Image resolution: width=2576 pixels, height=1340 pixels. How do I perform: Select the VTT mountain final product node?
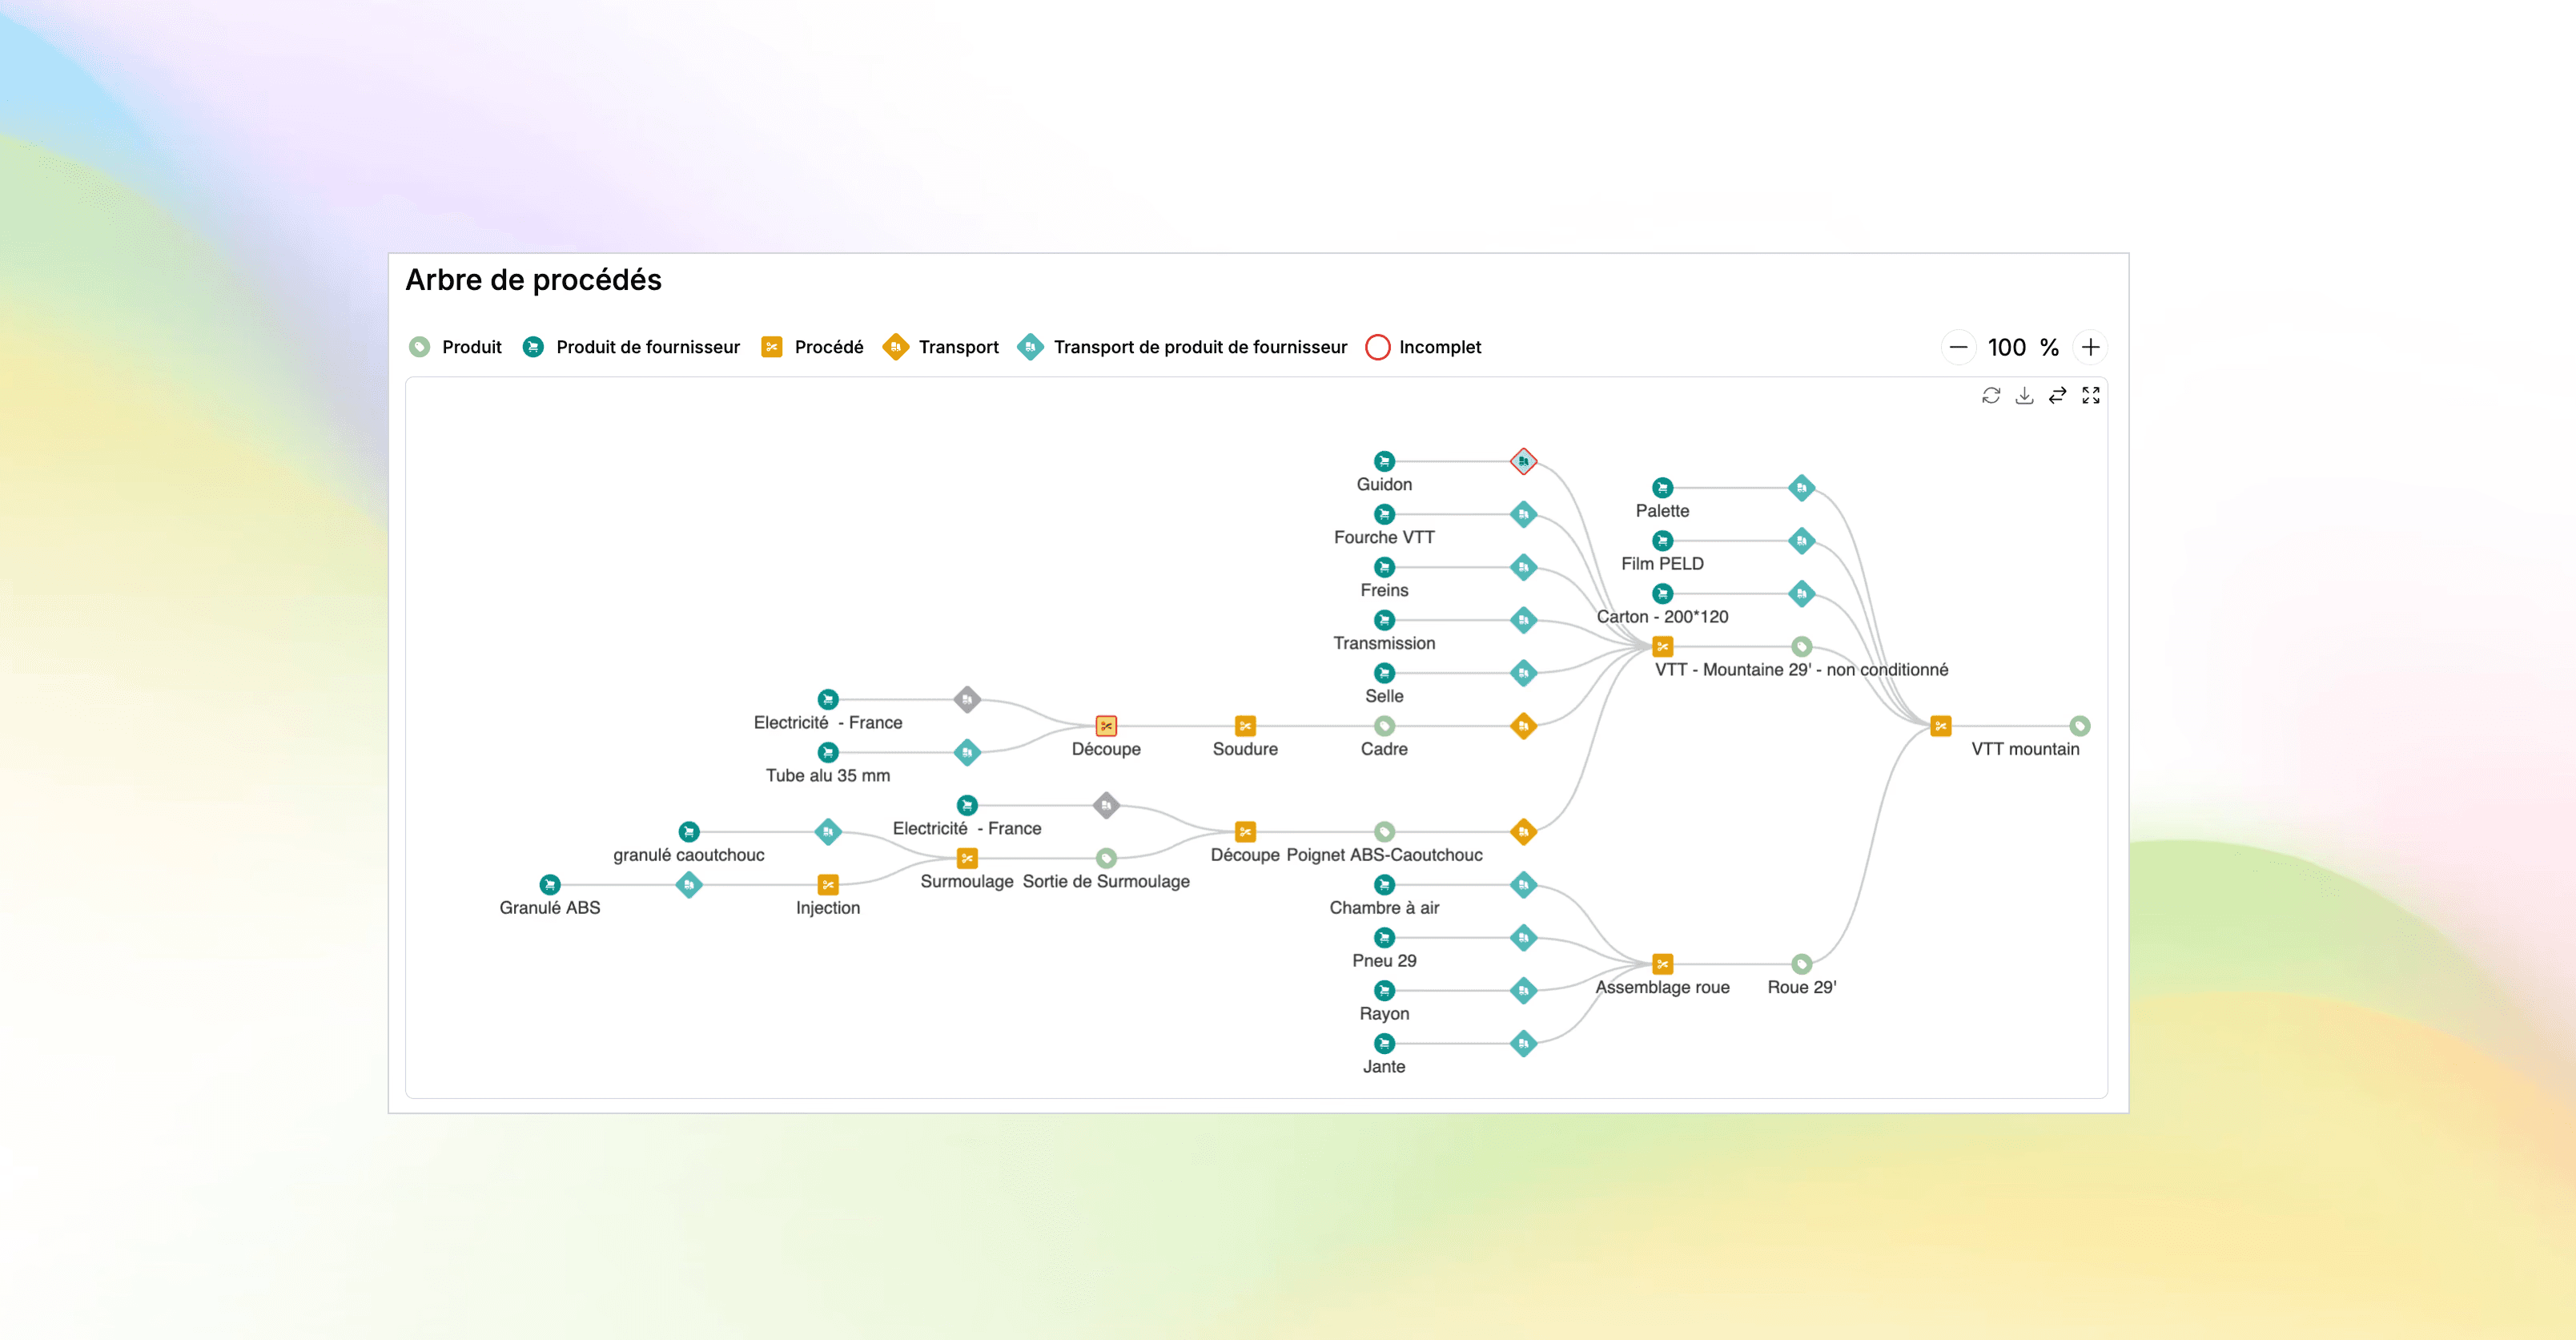click(x=2080, y=726)
